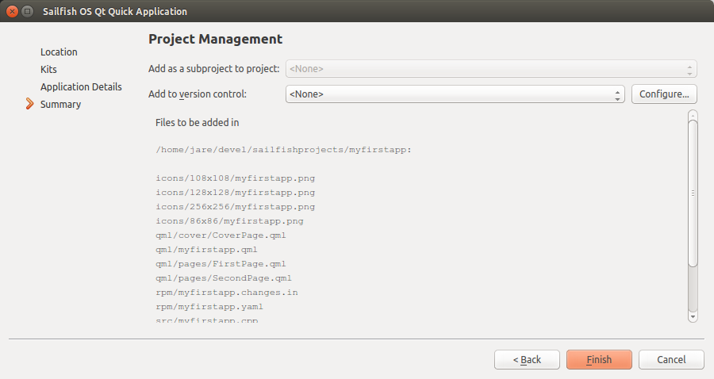The height and width of the screenshot is (379, 714).
Task: Open version control Configure settings
Action: 664,94
